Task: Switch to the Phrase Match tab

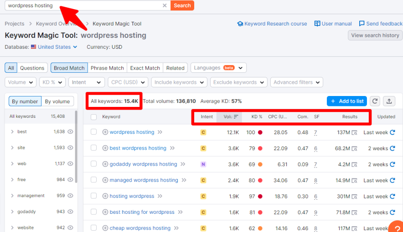Action: (107, 68)
